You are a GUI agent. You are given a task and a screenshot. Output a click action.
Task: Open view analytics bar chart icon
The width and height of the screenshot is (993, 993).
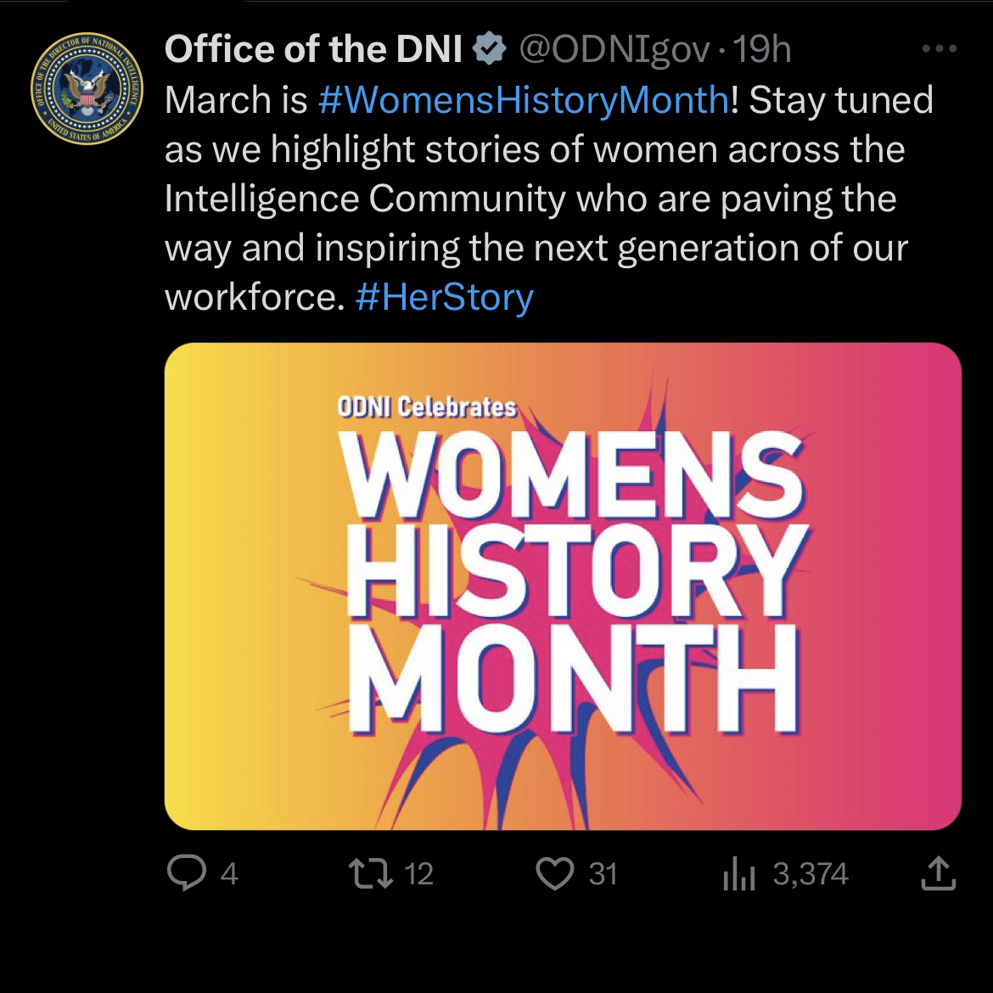click(738, 873)
